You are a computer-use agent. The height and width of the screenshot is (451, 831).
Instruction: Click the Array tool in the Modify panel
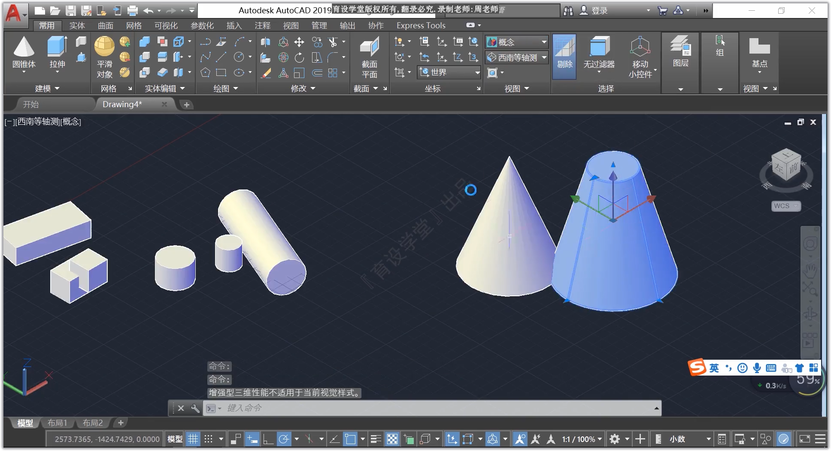tap(333, 73)
